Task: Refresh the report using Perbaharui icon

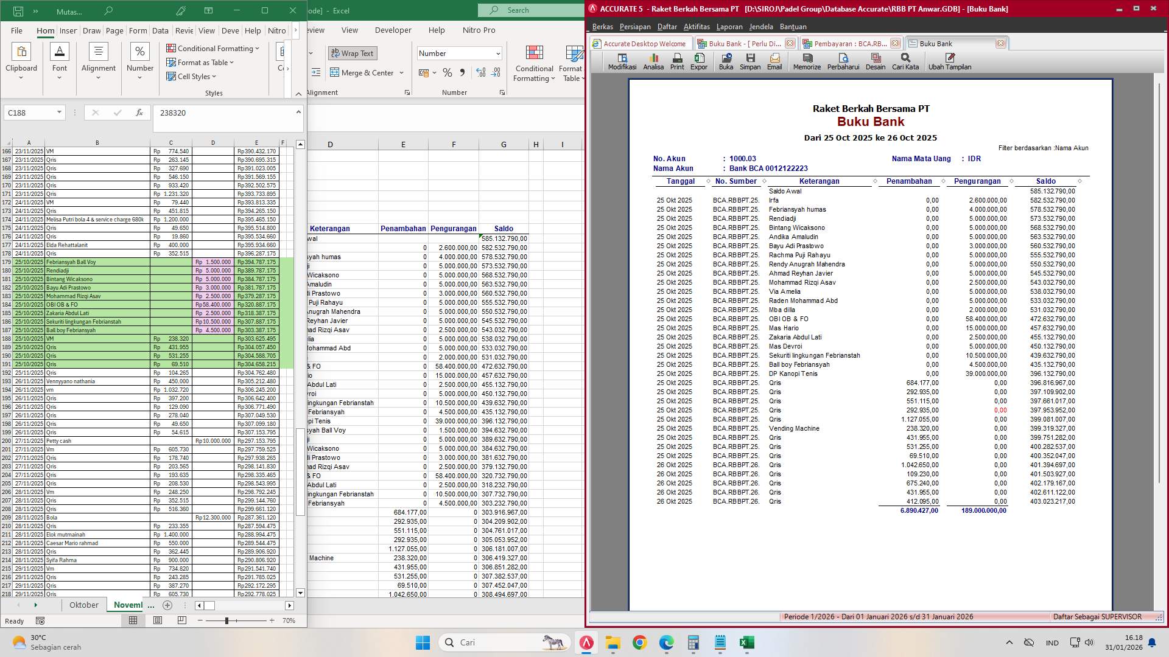Action: tap(843, 61)
